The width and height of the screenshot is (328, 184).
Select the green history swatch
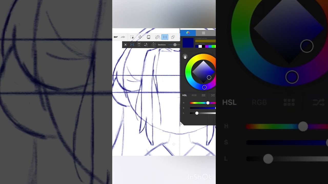[x=213, y=47]
